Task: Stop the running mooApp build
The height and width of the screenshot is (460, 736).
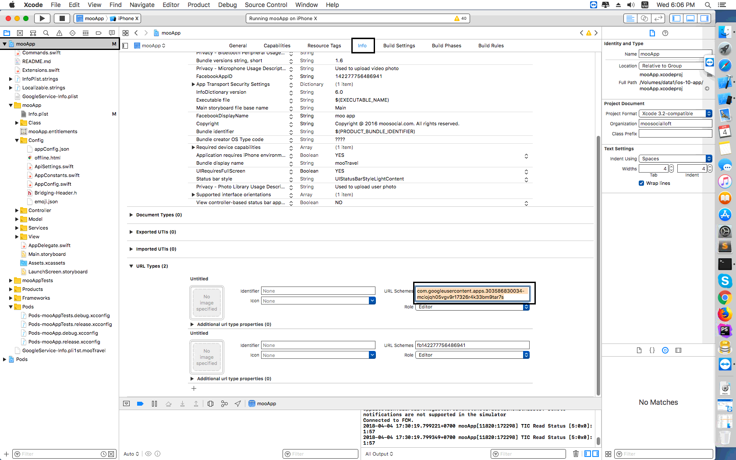Action: pos(62,18)
